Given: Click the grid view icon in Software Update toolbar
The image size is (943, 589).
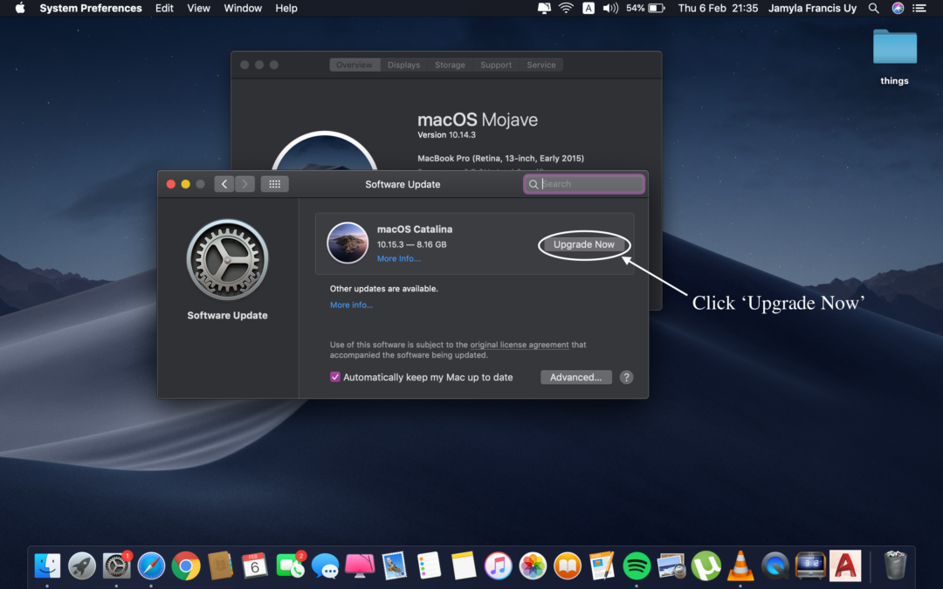Looking at the screenshot, I should [x=274, y=183].
